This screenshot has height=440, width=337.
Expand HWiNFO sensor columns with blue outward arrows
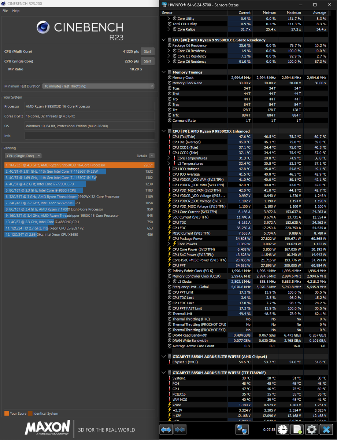166,429
